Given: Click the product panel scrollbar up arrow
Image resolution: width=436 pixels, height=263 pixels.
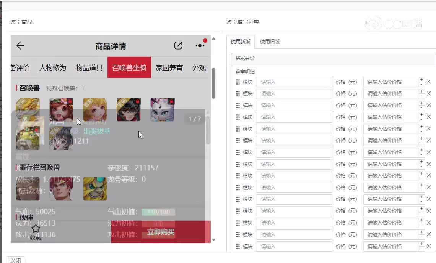Looking at the screenshot, I should [x=213, y=38].
